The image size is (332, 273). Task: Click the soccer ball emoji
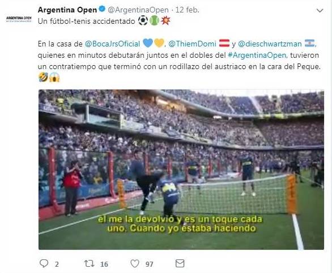(143, 21)
